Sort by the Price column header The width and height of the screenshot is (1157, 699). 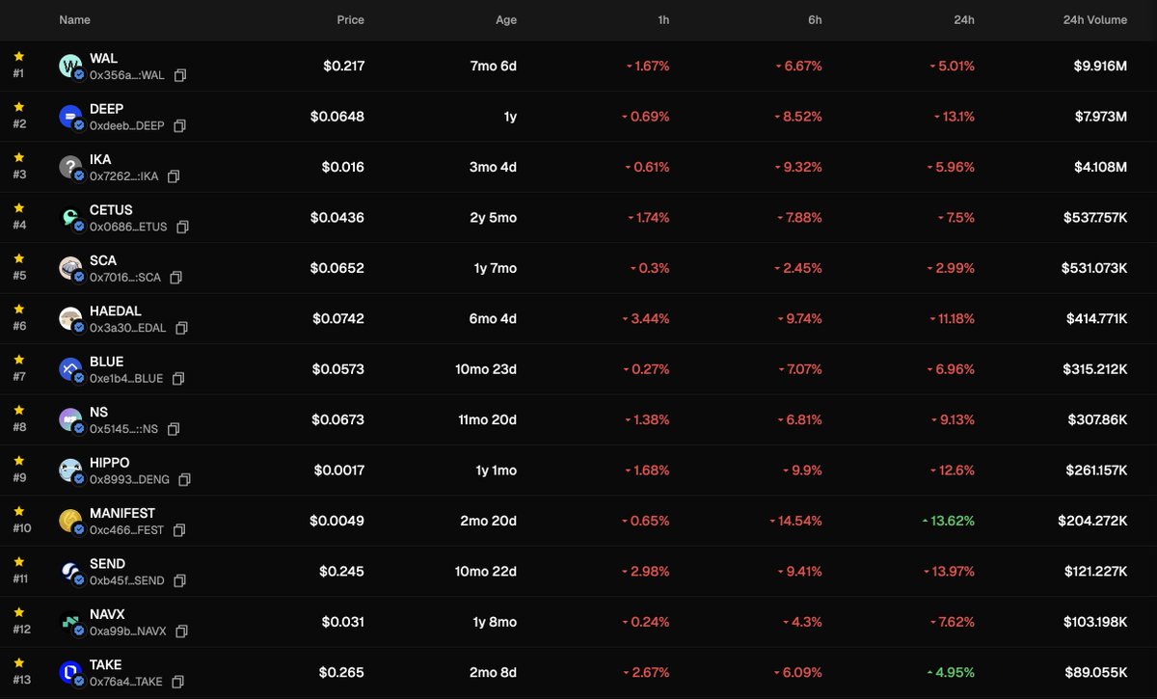point(350,19)
